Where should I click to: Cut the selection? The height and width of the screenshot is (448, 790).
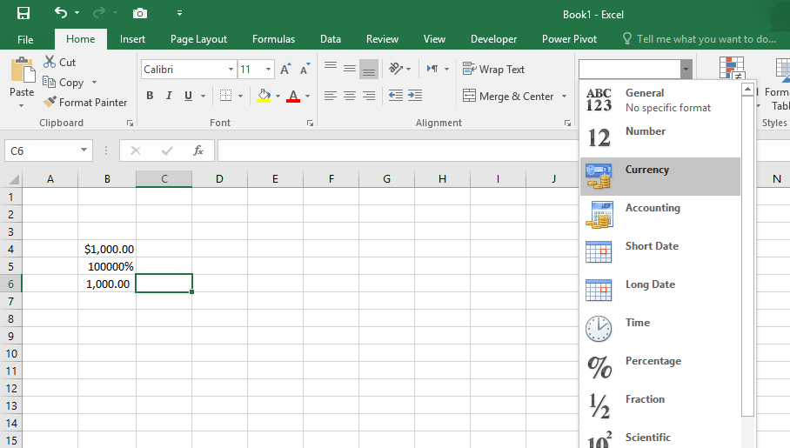point(59,63)
